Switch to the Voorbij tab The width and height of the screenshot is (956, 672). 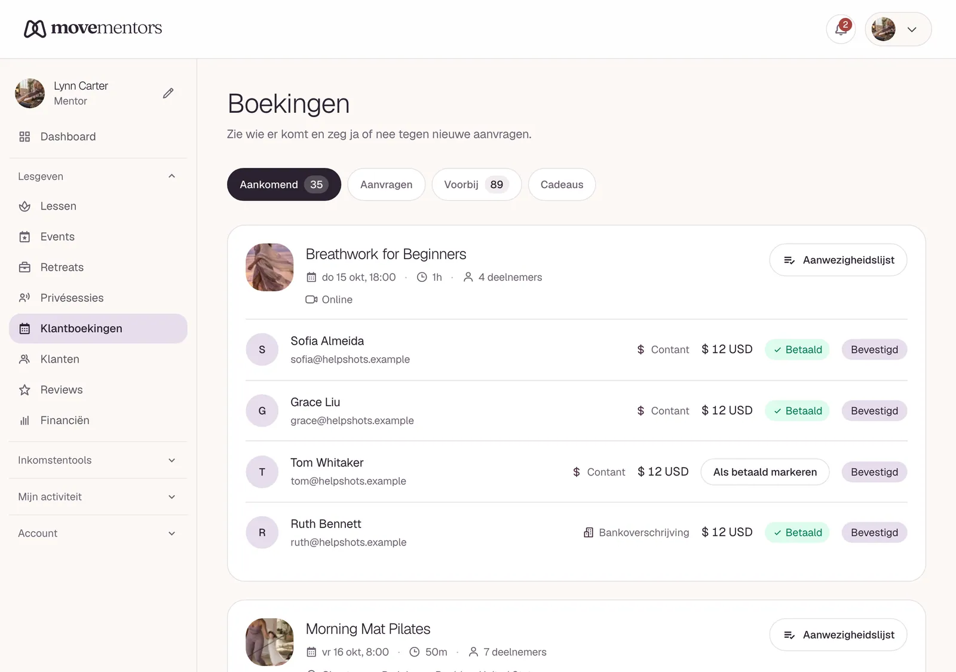pyautogui.click(x=476, y=185)
